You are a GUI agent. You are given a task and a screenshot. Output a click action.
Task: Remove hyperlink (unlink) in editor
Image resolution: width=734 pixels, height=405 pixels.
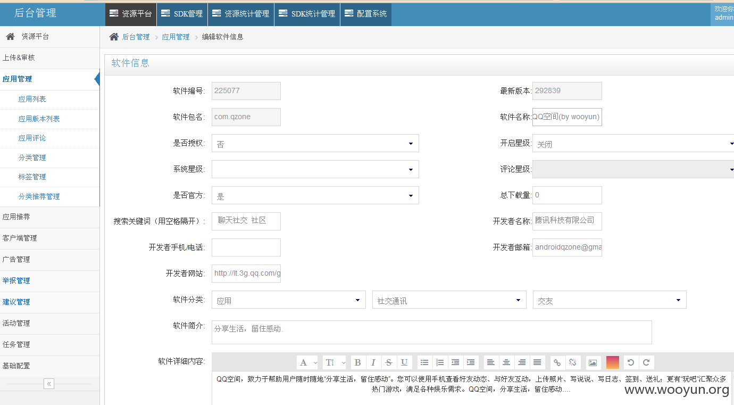573,362
